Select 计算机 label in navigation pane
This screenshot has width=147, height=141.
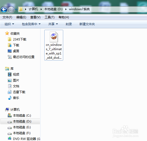click(15, 110)
